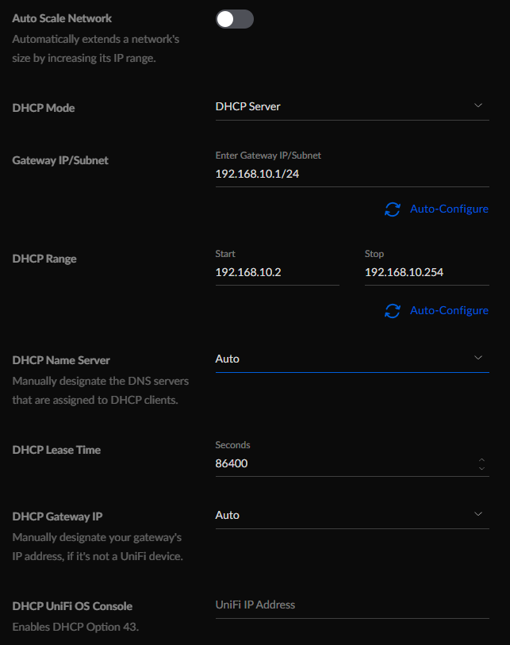
Task: Click the DHCP Name Server chevron arrow
Action: tap(478, 358)
